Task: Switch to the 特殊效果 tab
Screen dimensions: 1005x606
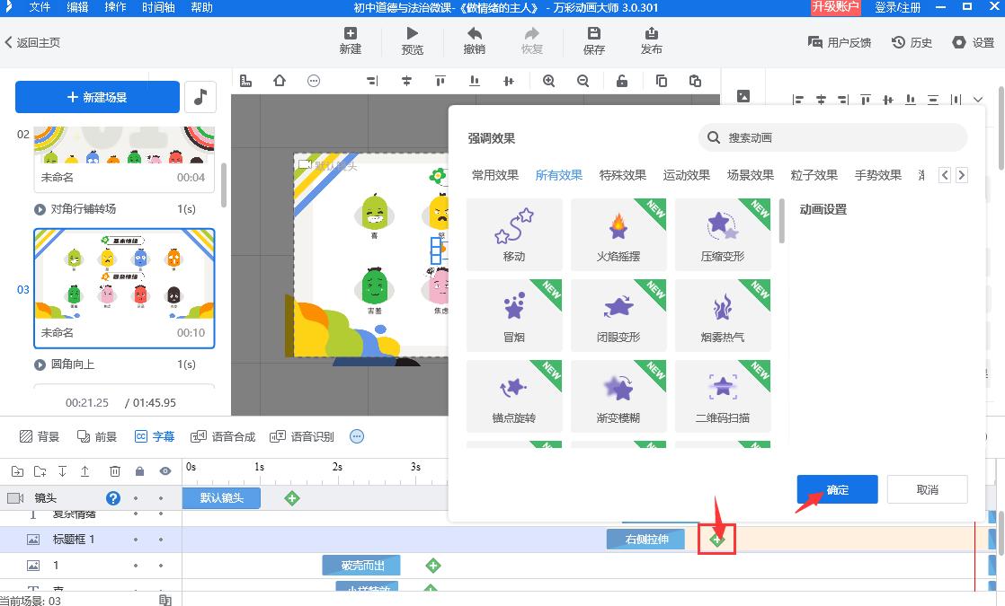Action: (622, 175)
